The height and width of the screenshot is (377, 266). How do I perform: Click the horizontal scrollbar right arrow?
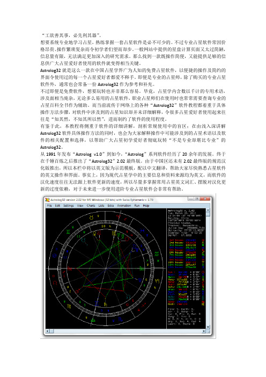204,331
